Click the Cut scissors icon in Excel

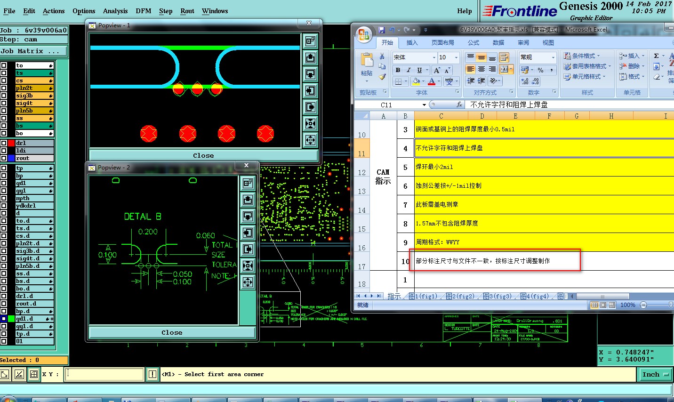pos(382,56)
